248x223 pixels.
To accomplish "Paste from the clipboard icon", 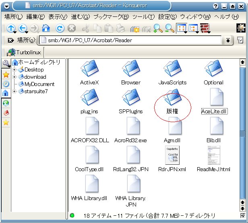I will 109,29.
